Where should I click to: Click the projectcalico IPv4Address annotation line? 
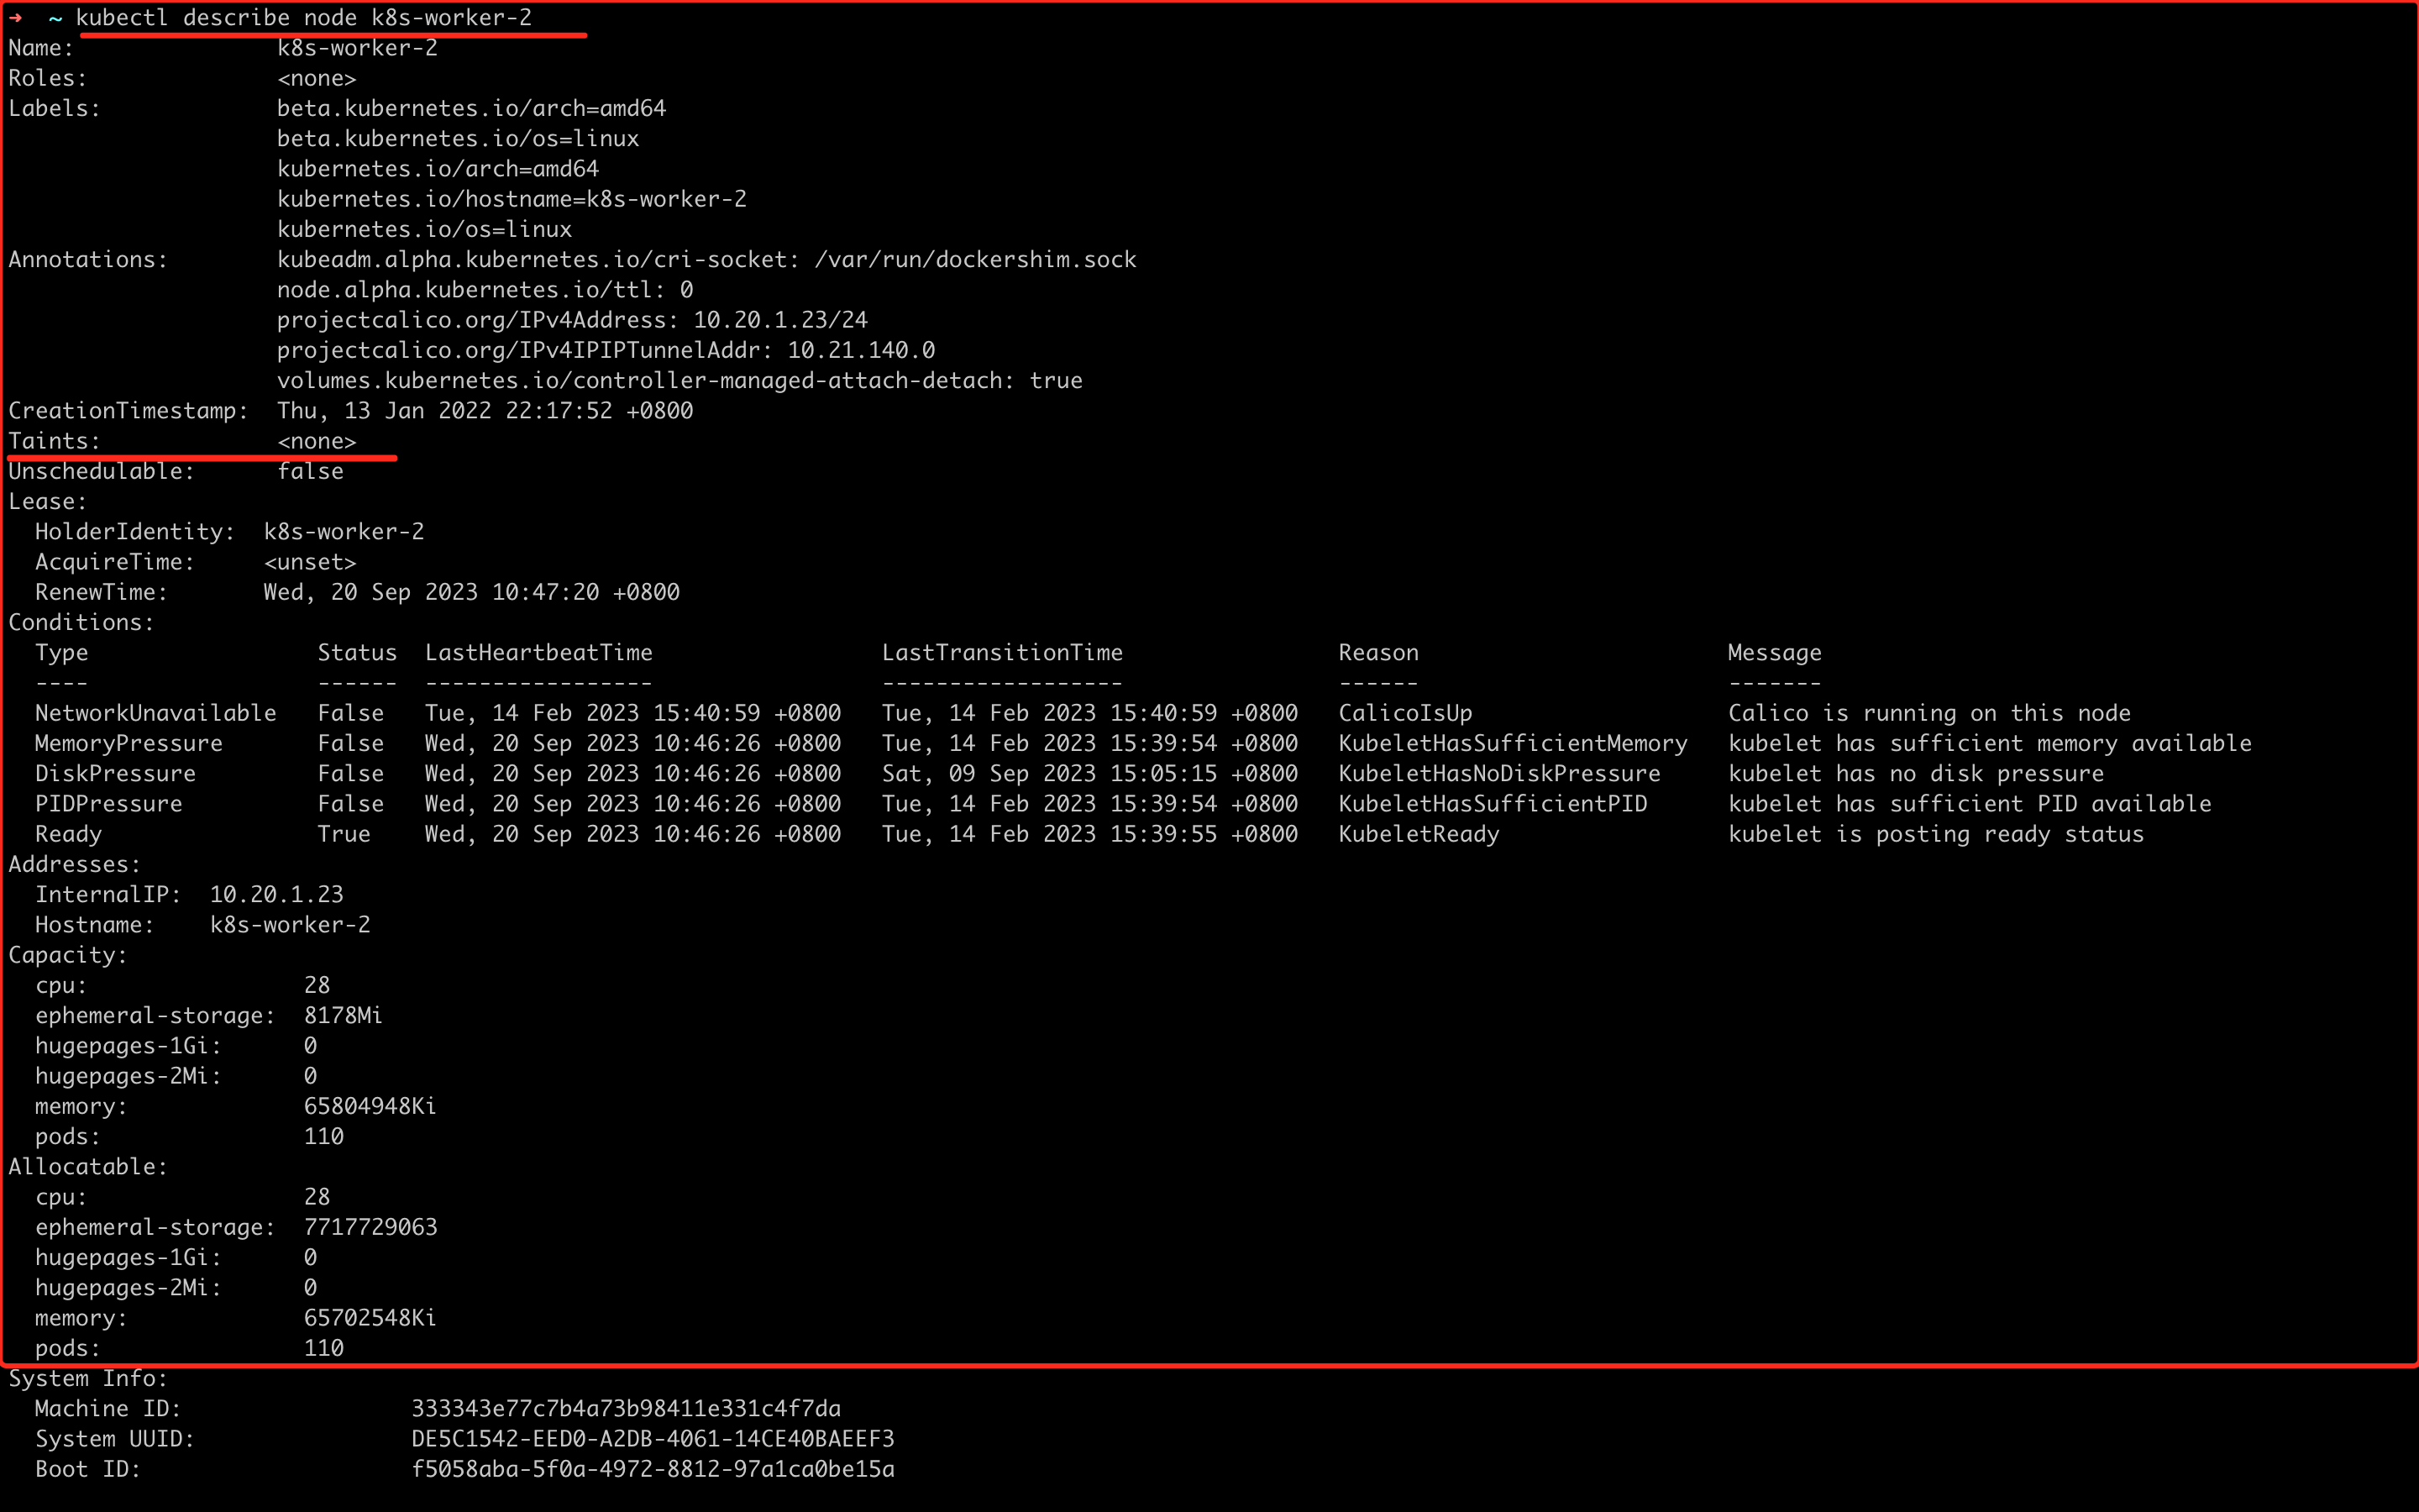pyautogui.click(x=572, y=320)
